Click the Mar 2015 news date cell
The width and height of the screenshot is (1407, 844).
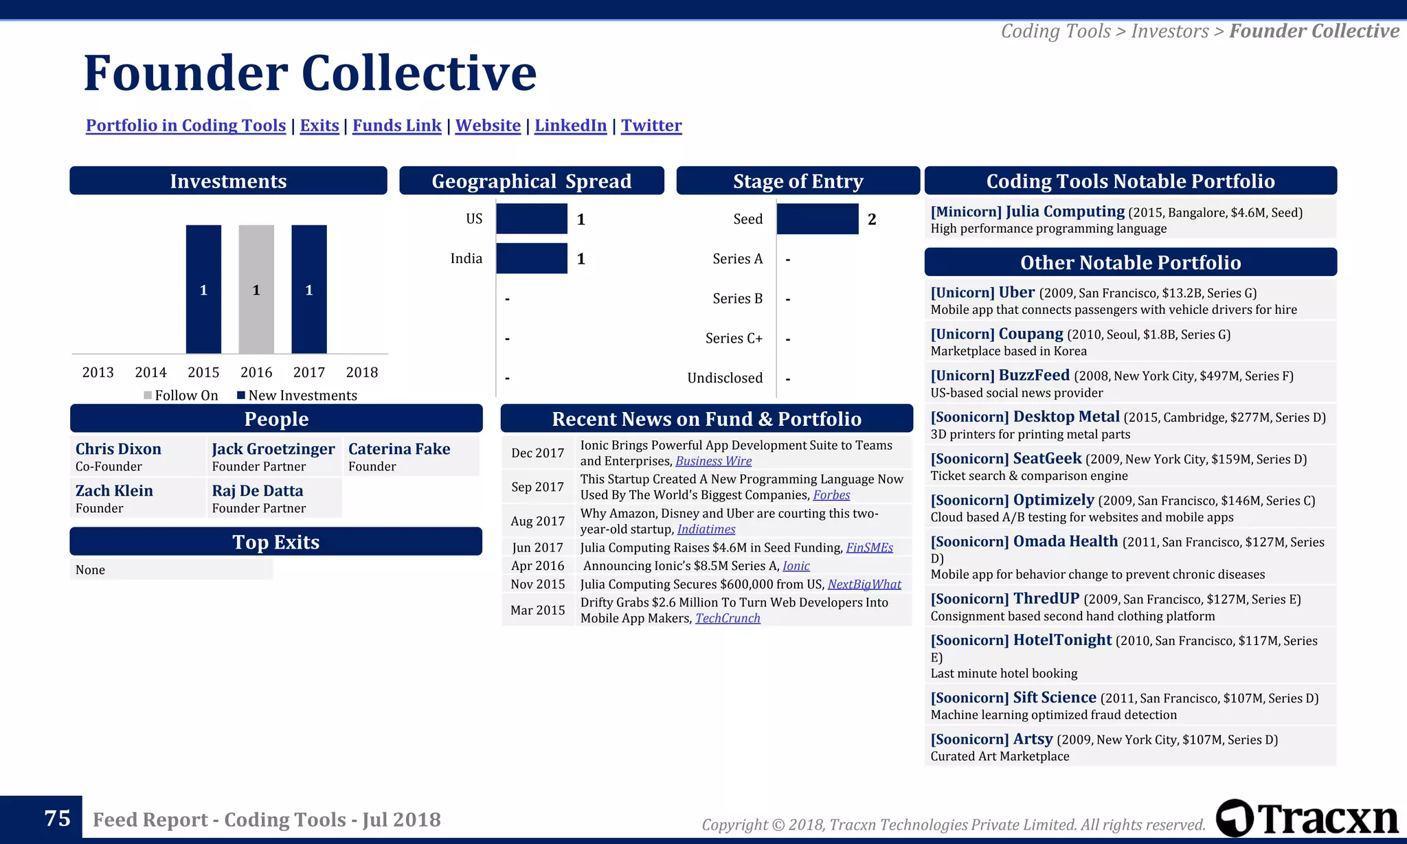538,610
